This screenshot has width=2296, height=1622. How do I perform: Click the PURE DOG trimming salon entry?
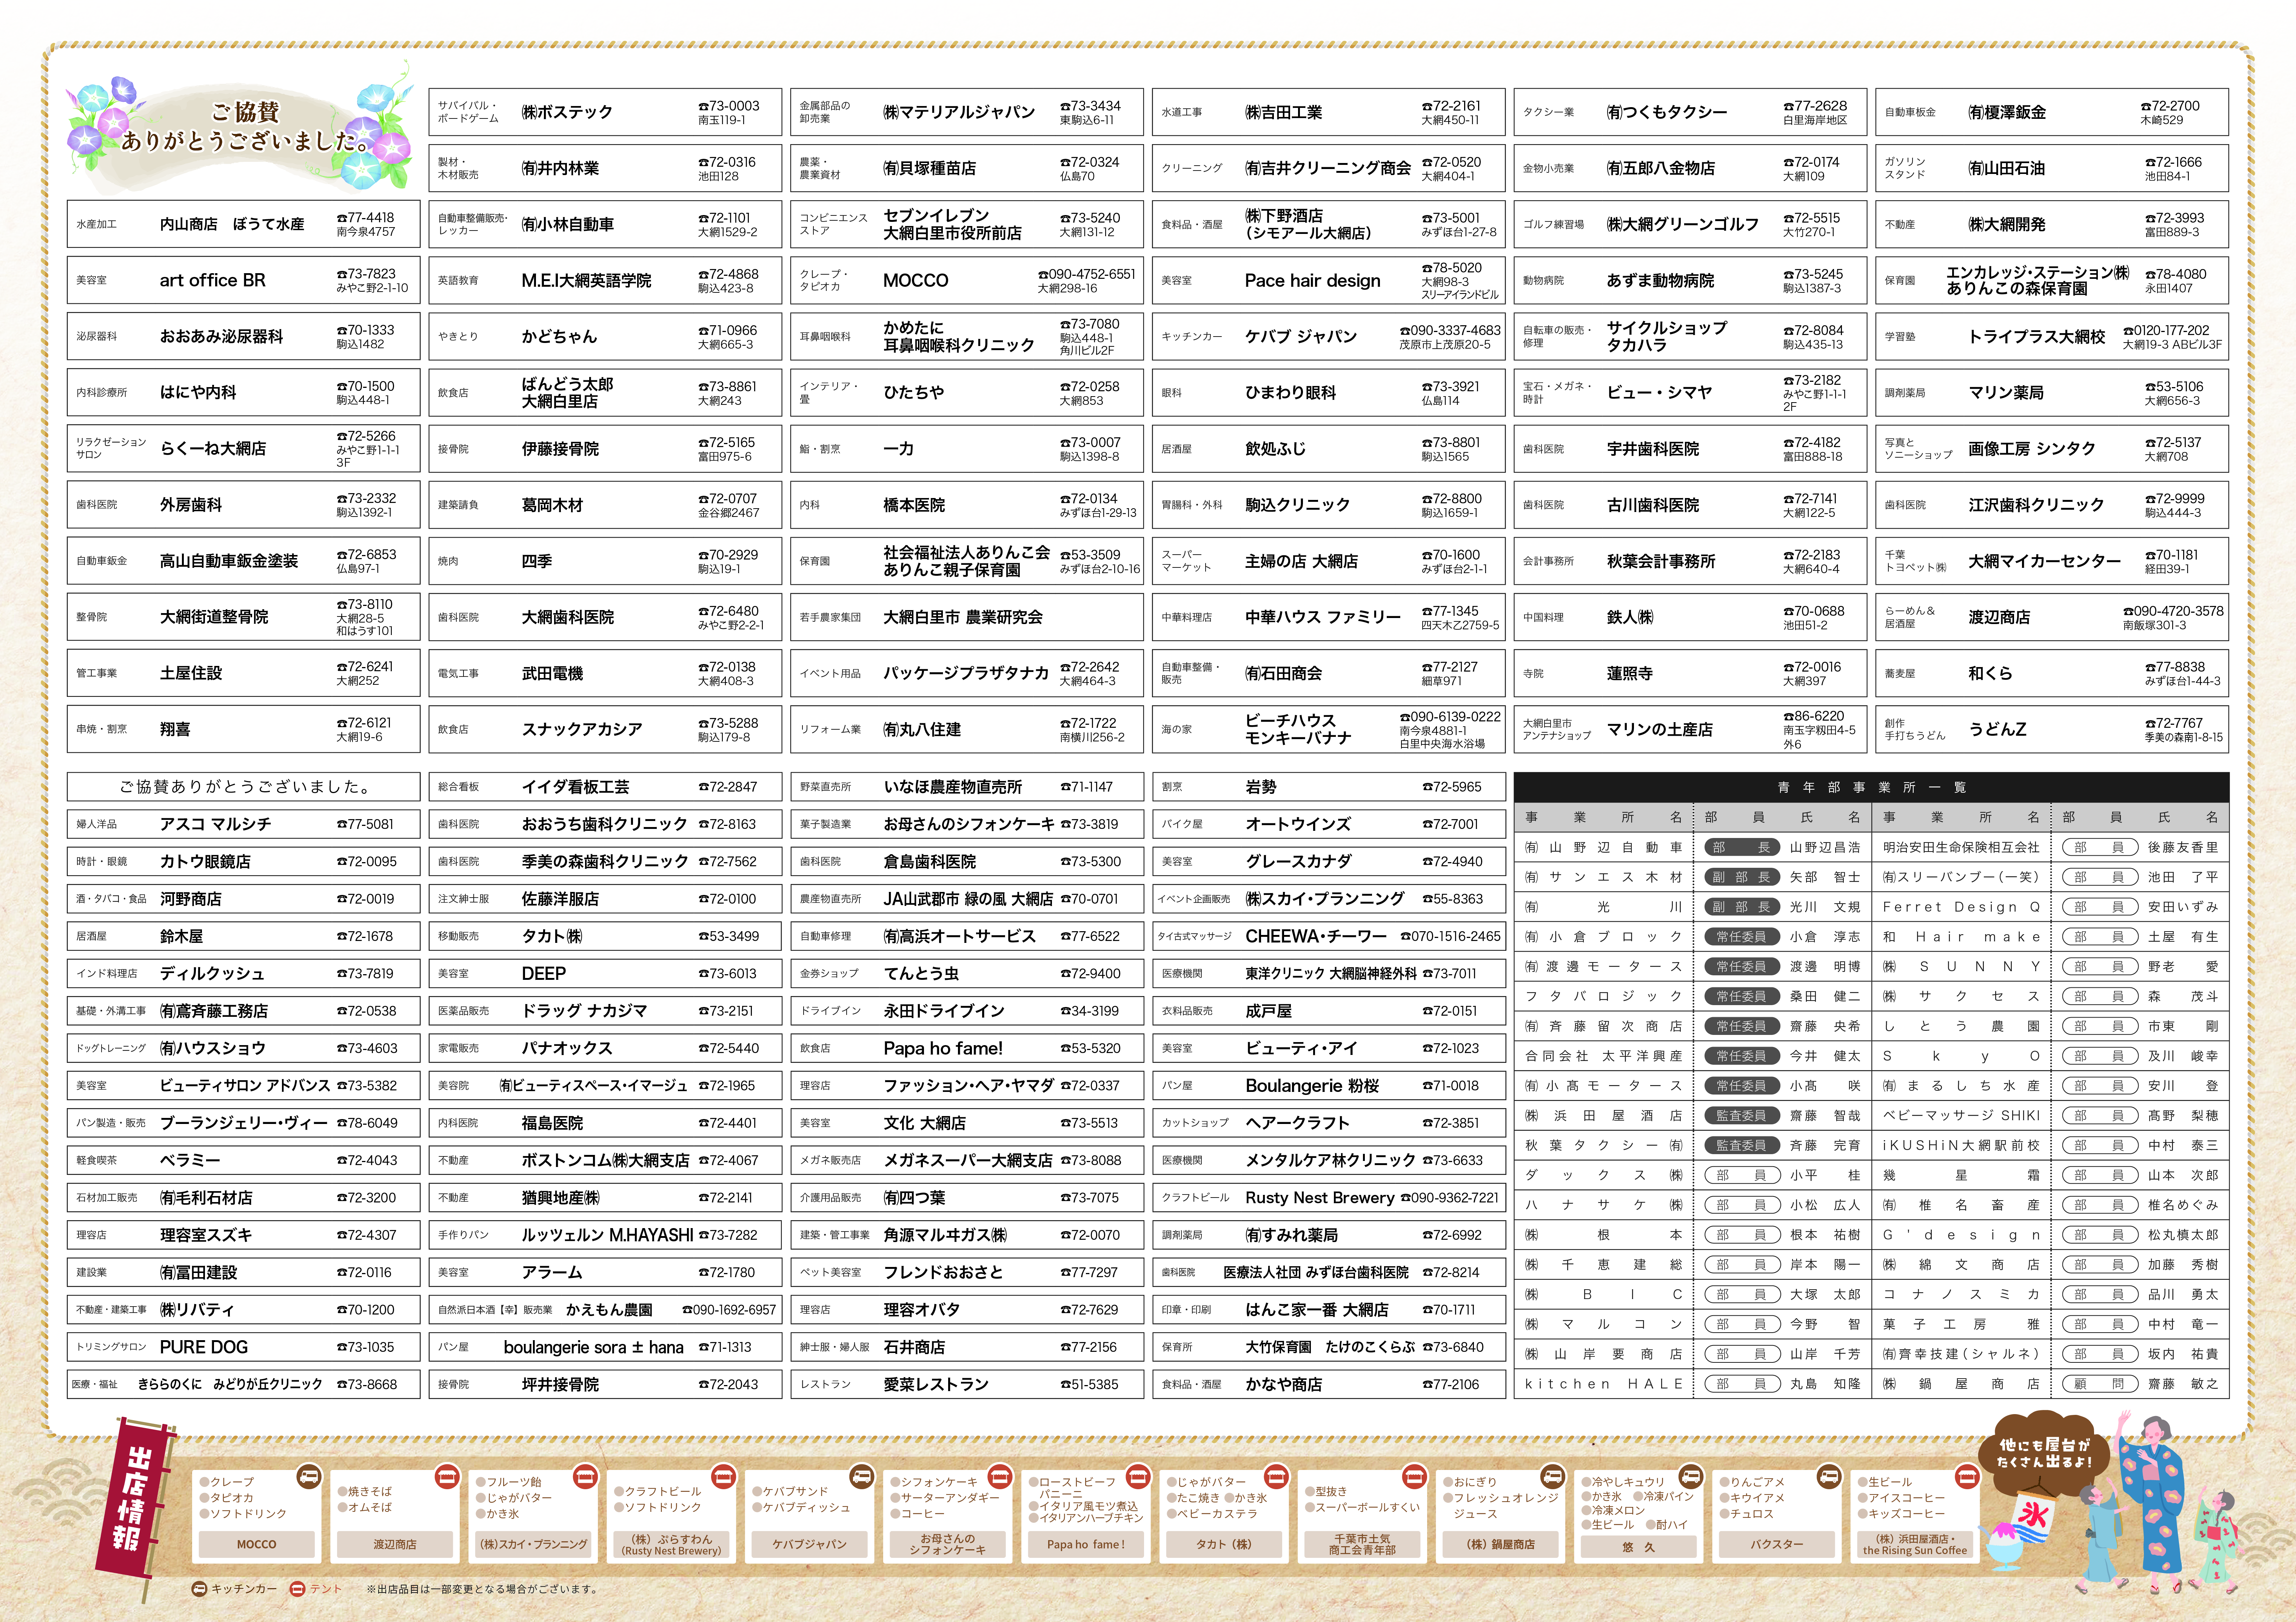(243, 1347)
